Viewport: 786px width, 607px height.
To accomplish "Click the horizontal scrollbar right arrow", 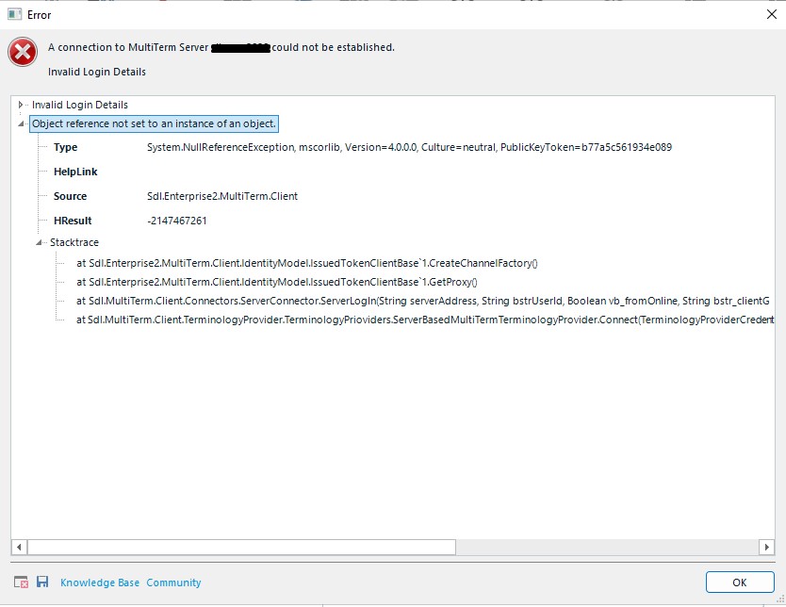I will (767, 547).
